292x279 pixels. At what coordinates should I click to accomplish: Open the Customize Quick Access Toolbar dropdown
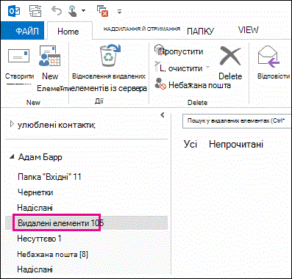point(119,11)
